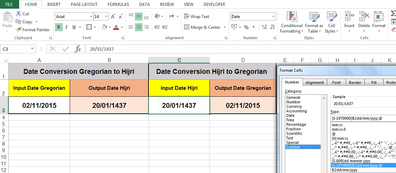Click the Format Painter brush icon
The width and height of the screenshot is (396, 173).
click(19, 30)
